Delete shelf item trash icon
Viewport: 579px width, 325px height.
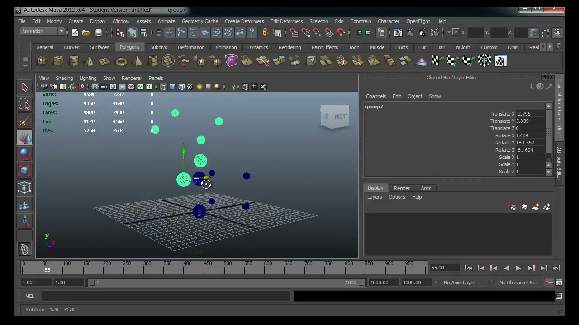pos(559,46)
